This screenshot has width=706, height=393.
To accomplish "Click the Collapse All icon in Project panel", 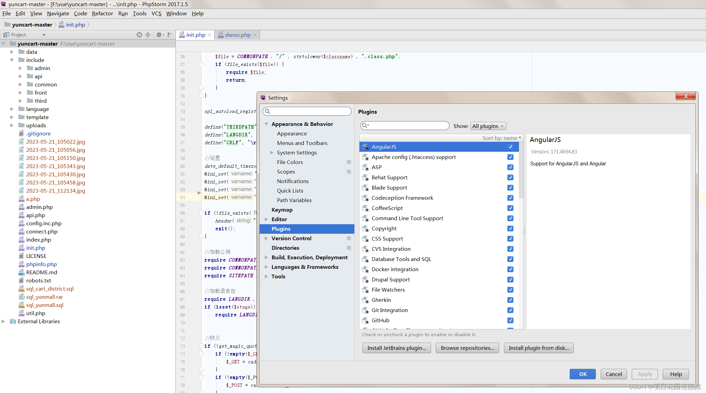I will pyautogui.click(x=148, y=35).
